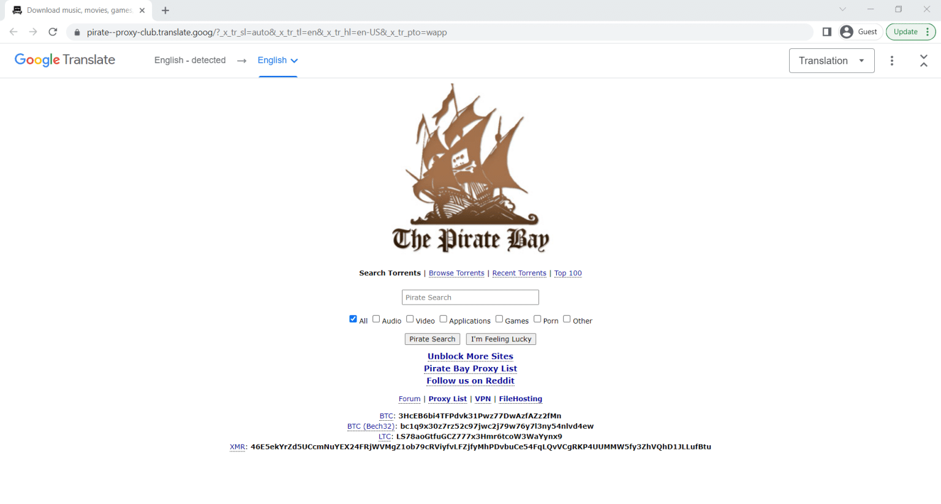Enable the Audio checkbox
Screen dimensions: 941x504
click(376, 319)
